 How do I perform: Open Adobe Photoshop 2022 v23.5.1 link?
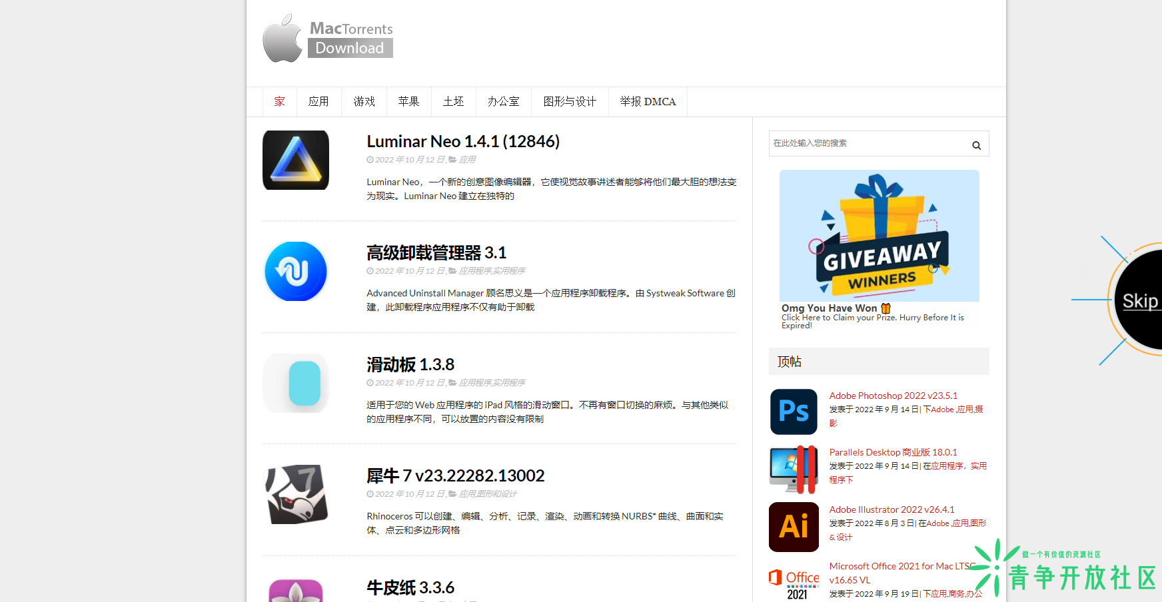[x=893, y=396]
